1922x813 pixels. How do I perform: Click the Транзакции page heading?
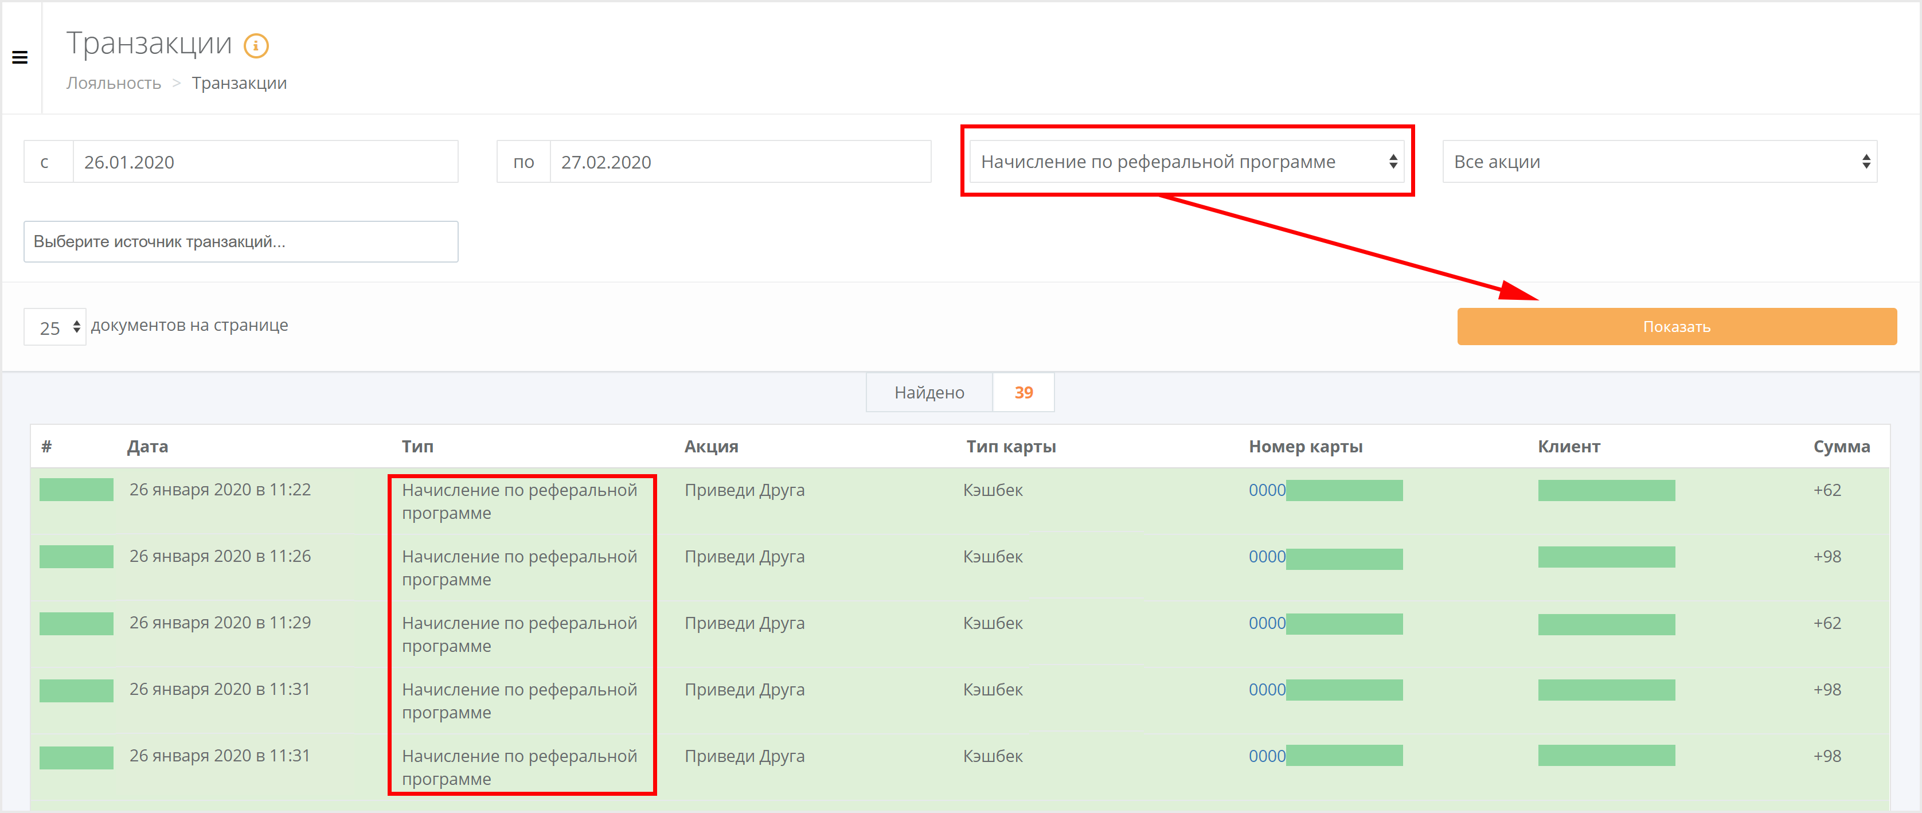(x=149, y=43)
